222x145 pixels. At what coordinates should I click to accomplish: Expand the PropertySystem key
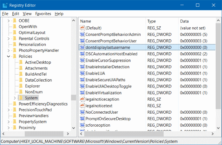(x=9, y=122)
